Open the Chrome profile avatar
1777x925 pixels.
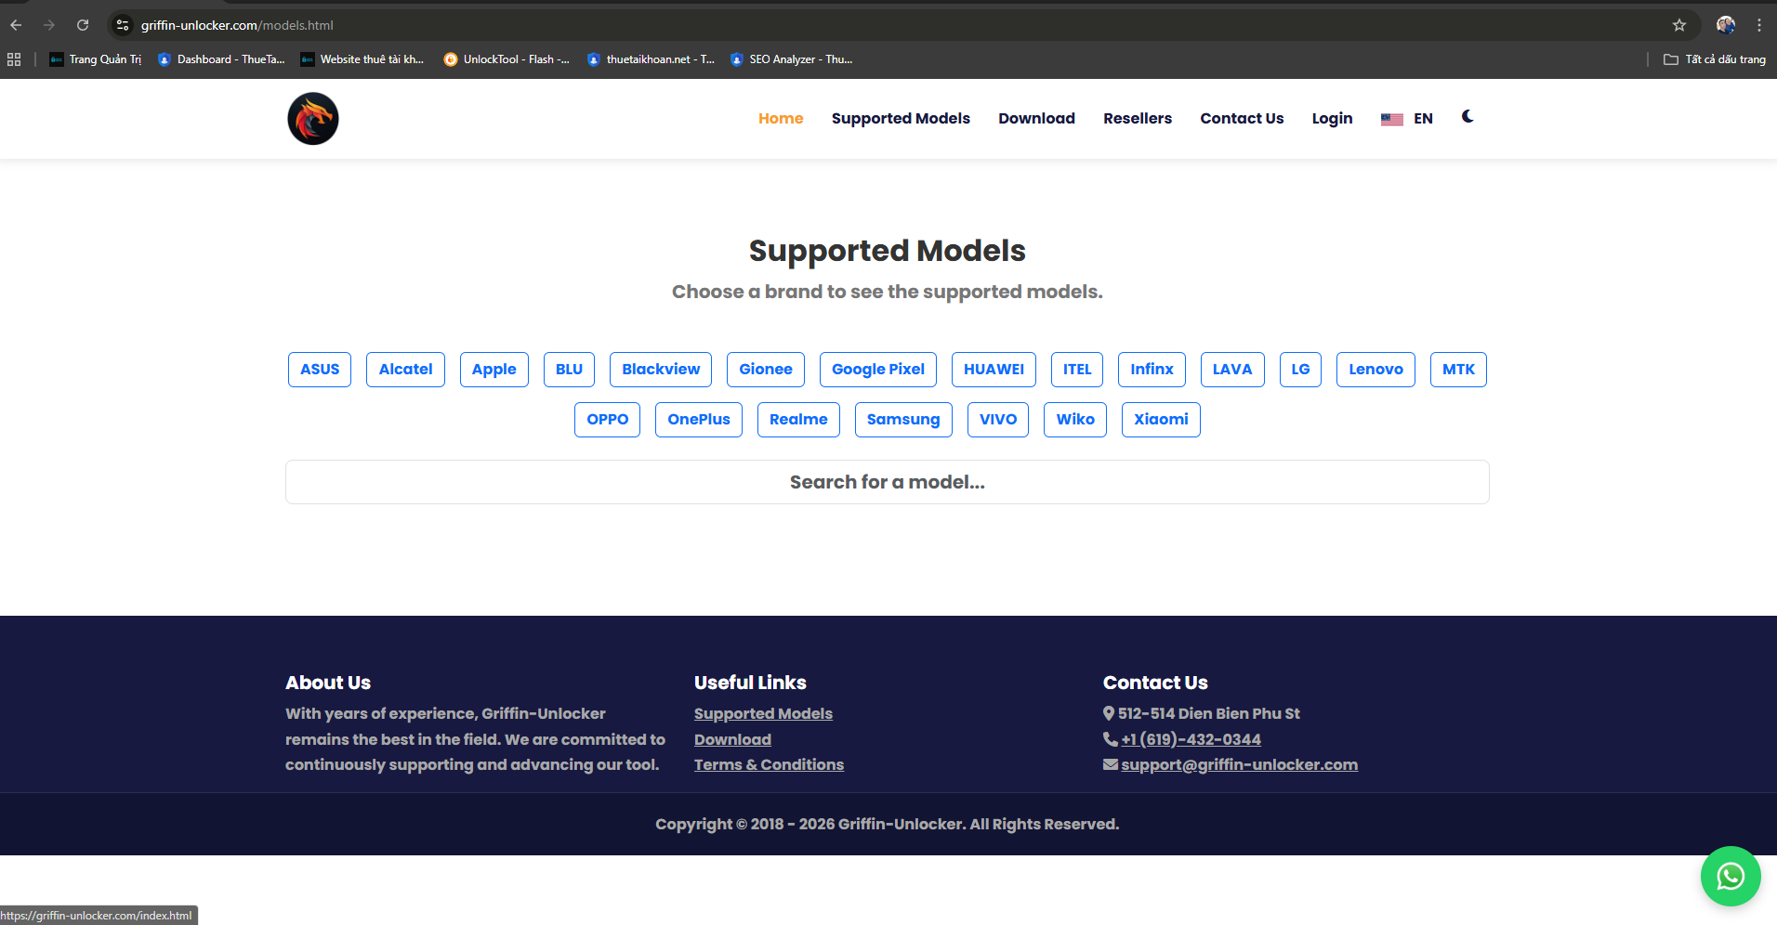coord(1726,25)
